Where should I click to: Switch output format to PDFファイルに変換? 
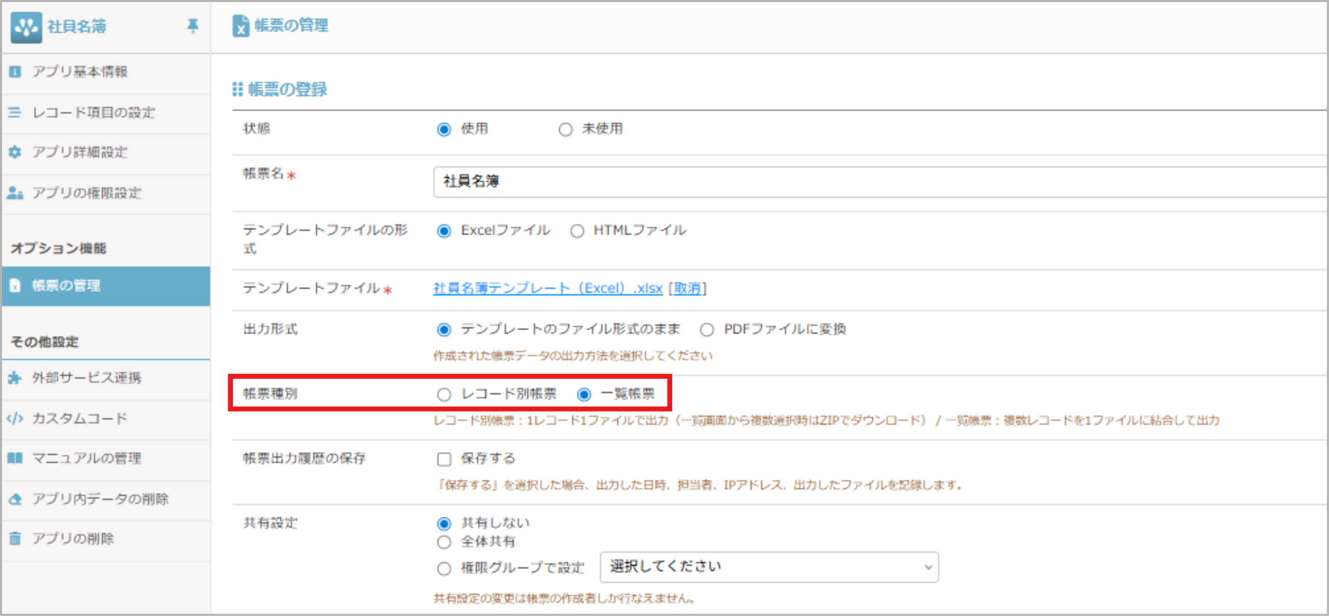(x=706, y=329)
